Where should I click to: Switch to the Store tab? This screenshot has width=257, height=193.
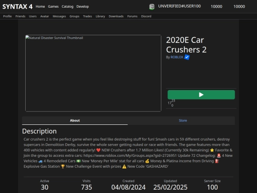pyautogui.click(x=183, y=121)
